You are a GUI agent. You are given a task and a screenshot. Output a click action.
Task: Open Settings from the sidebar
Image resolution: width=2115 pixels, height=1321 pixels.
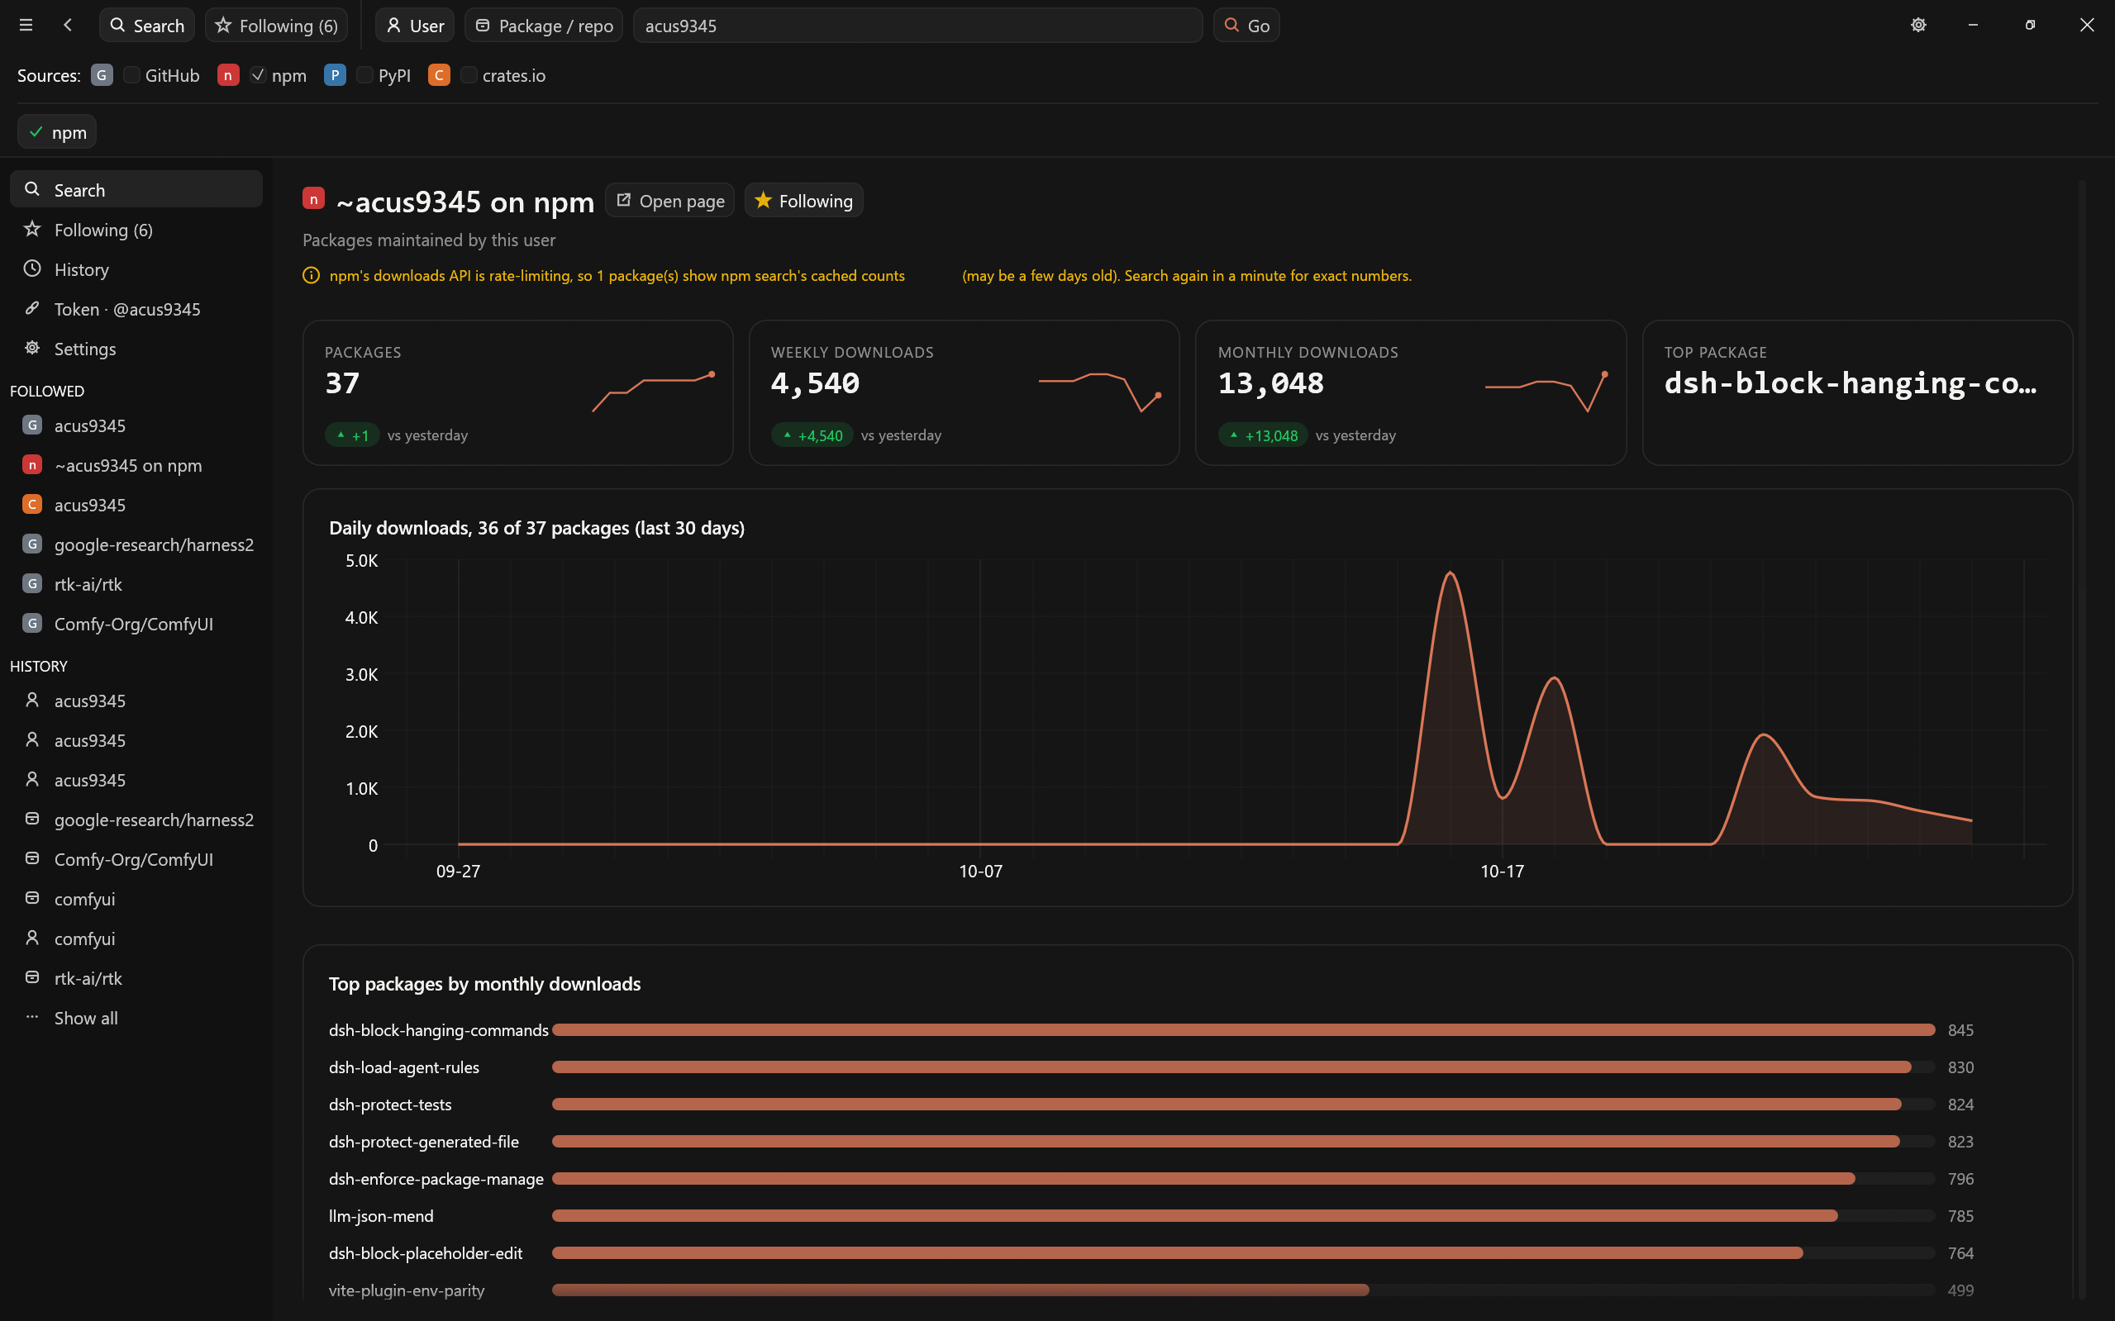click(x=136, y=348)
